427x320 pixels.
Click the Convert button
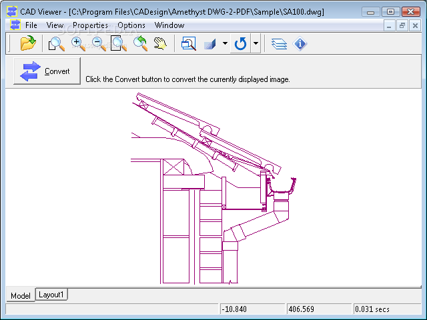coord(47,71)
